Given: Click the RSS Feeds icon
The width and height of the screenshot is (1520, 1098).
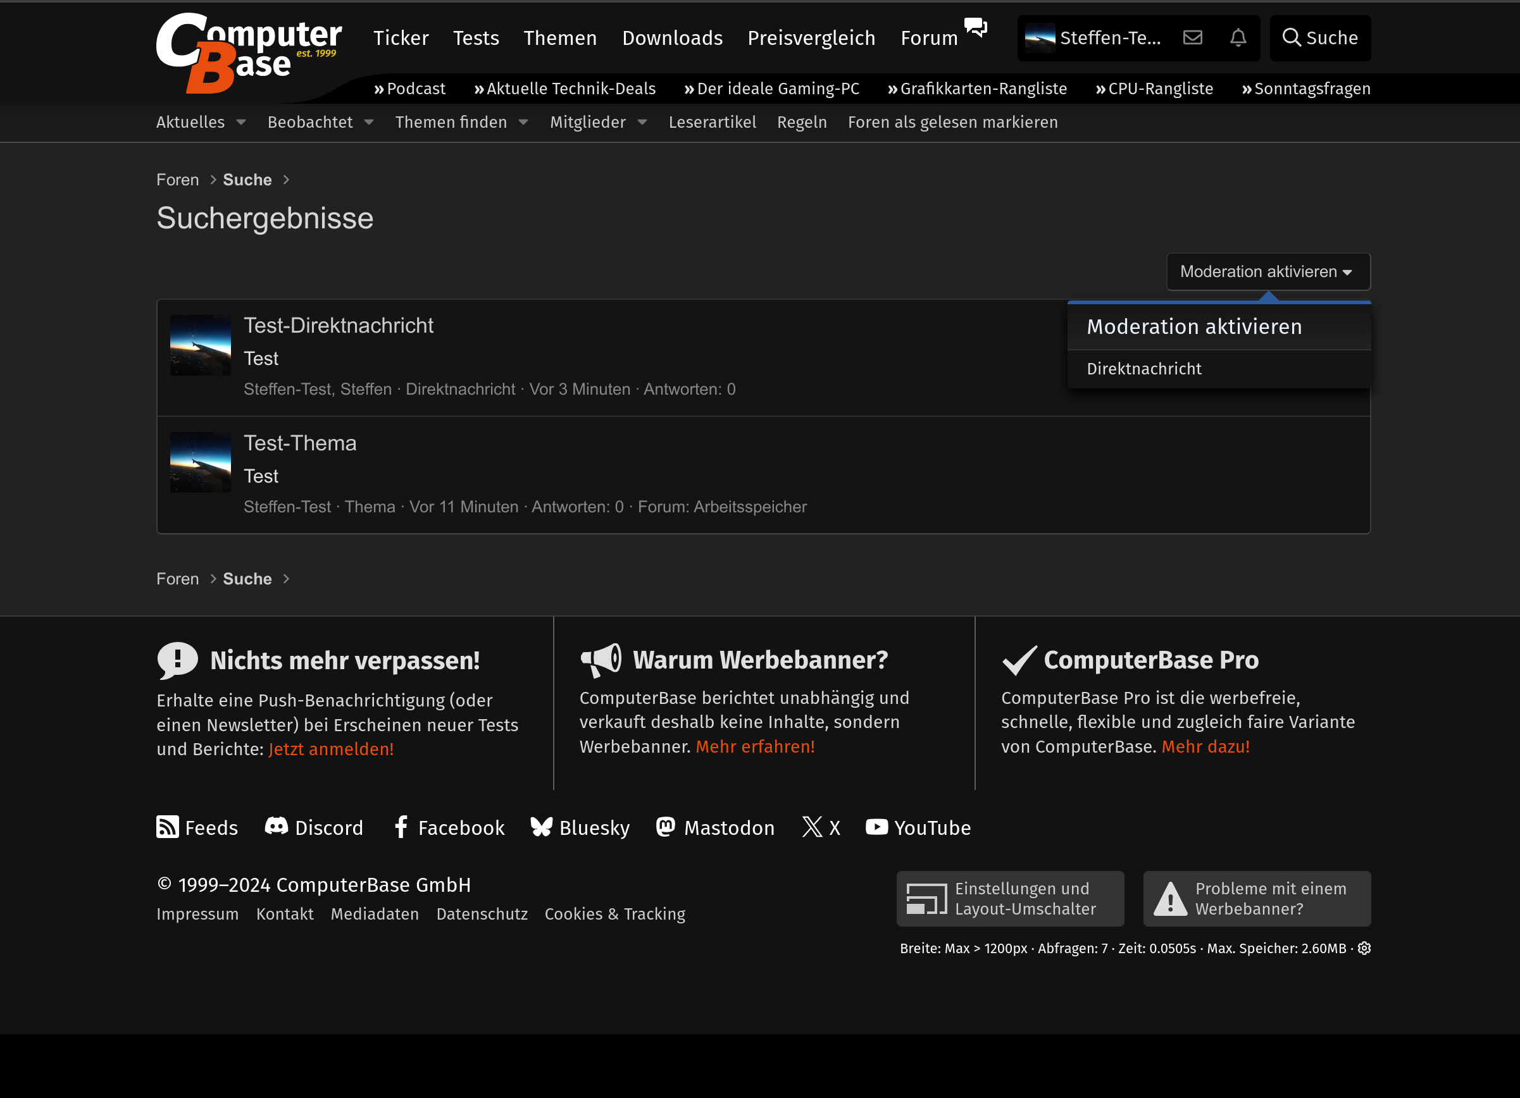Looking at the screenshot, I should tap(168, 827).
